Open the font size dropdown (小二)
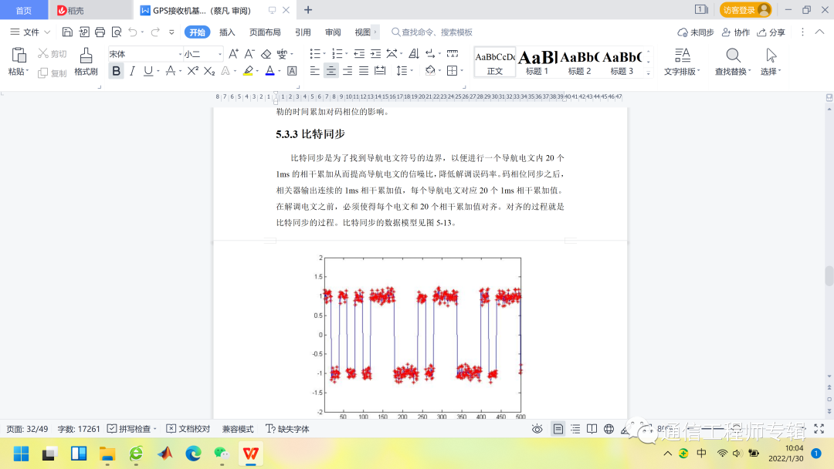Screen dimensions: 834x469 coord(219,54)
